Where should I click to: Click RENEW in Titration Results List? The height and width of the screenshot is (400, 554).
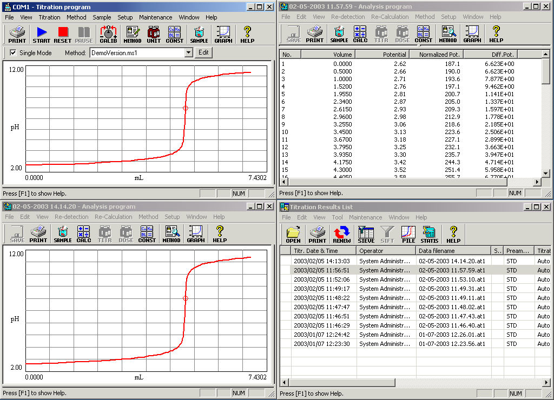coord(342,235)
